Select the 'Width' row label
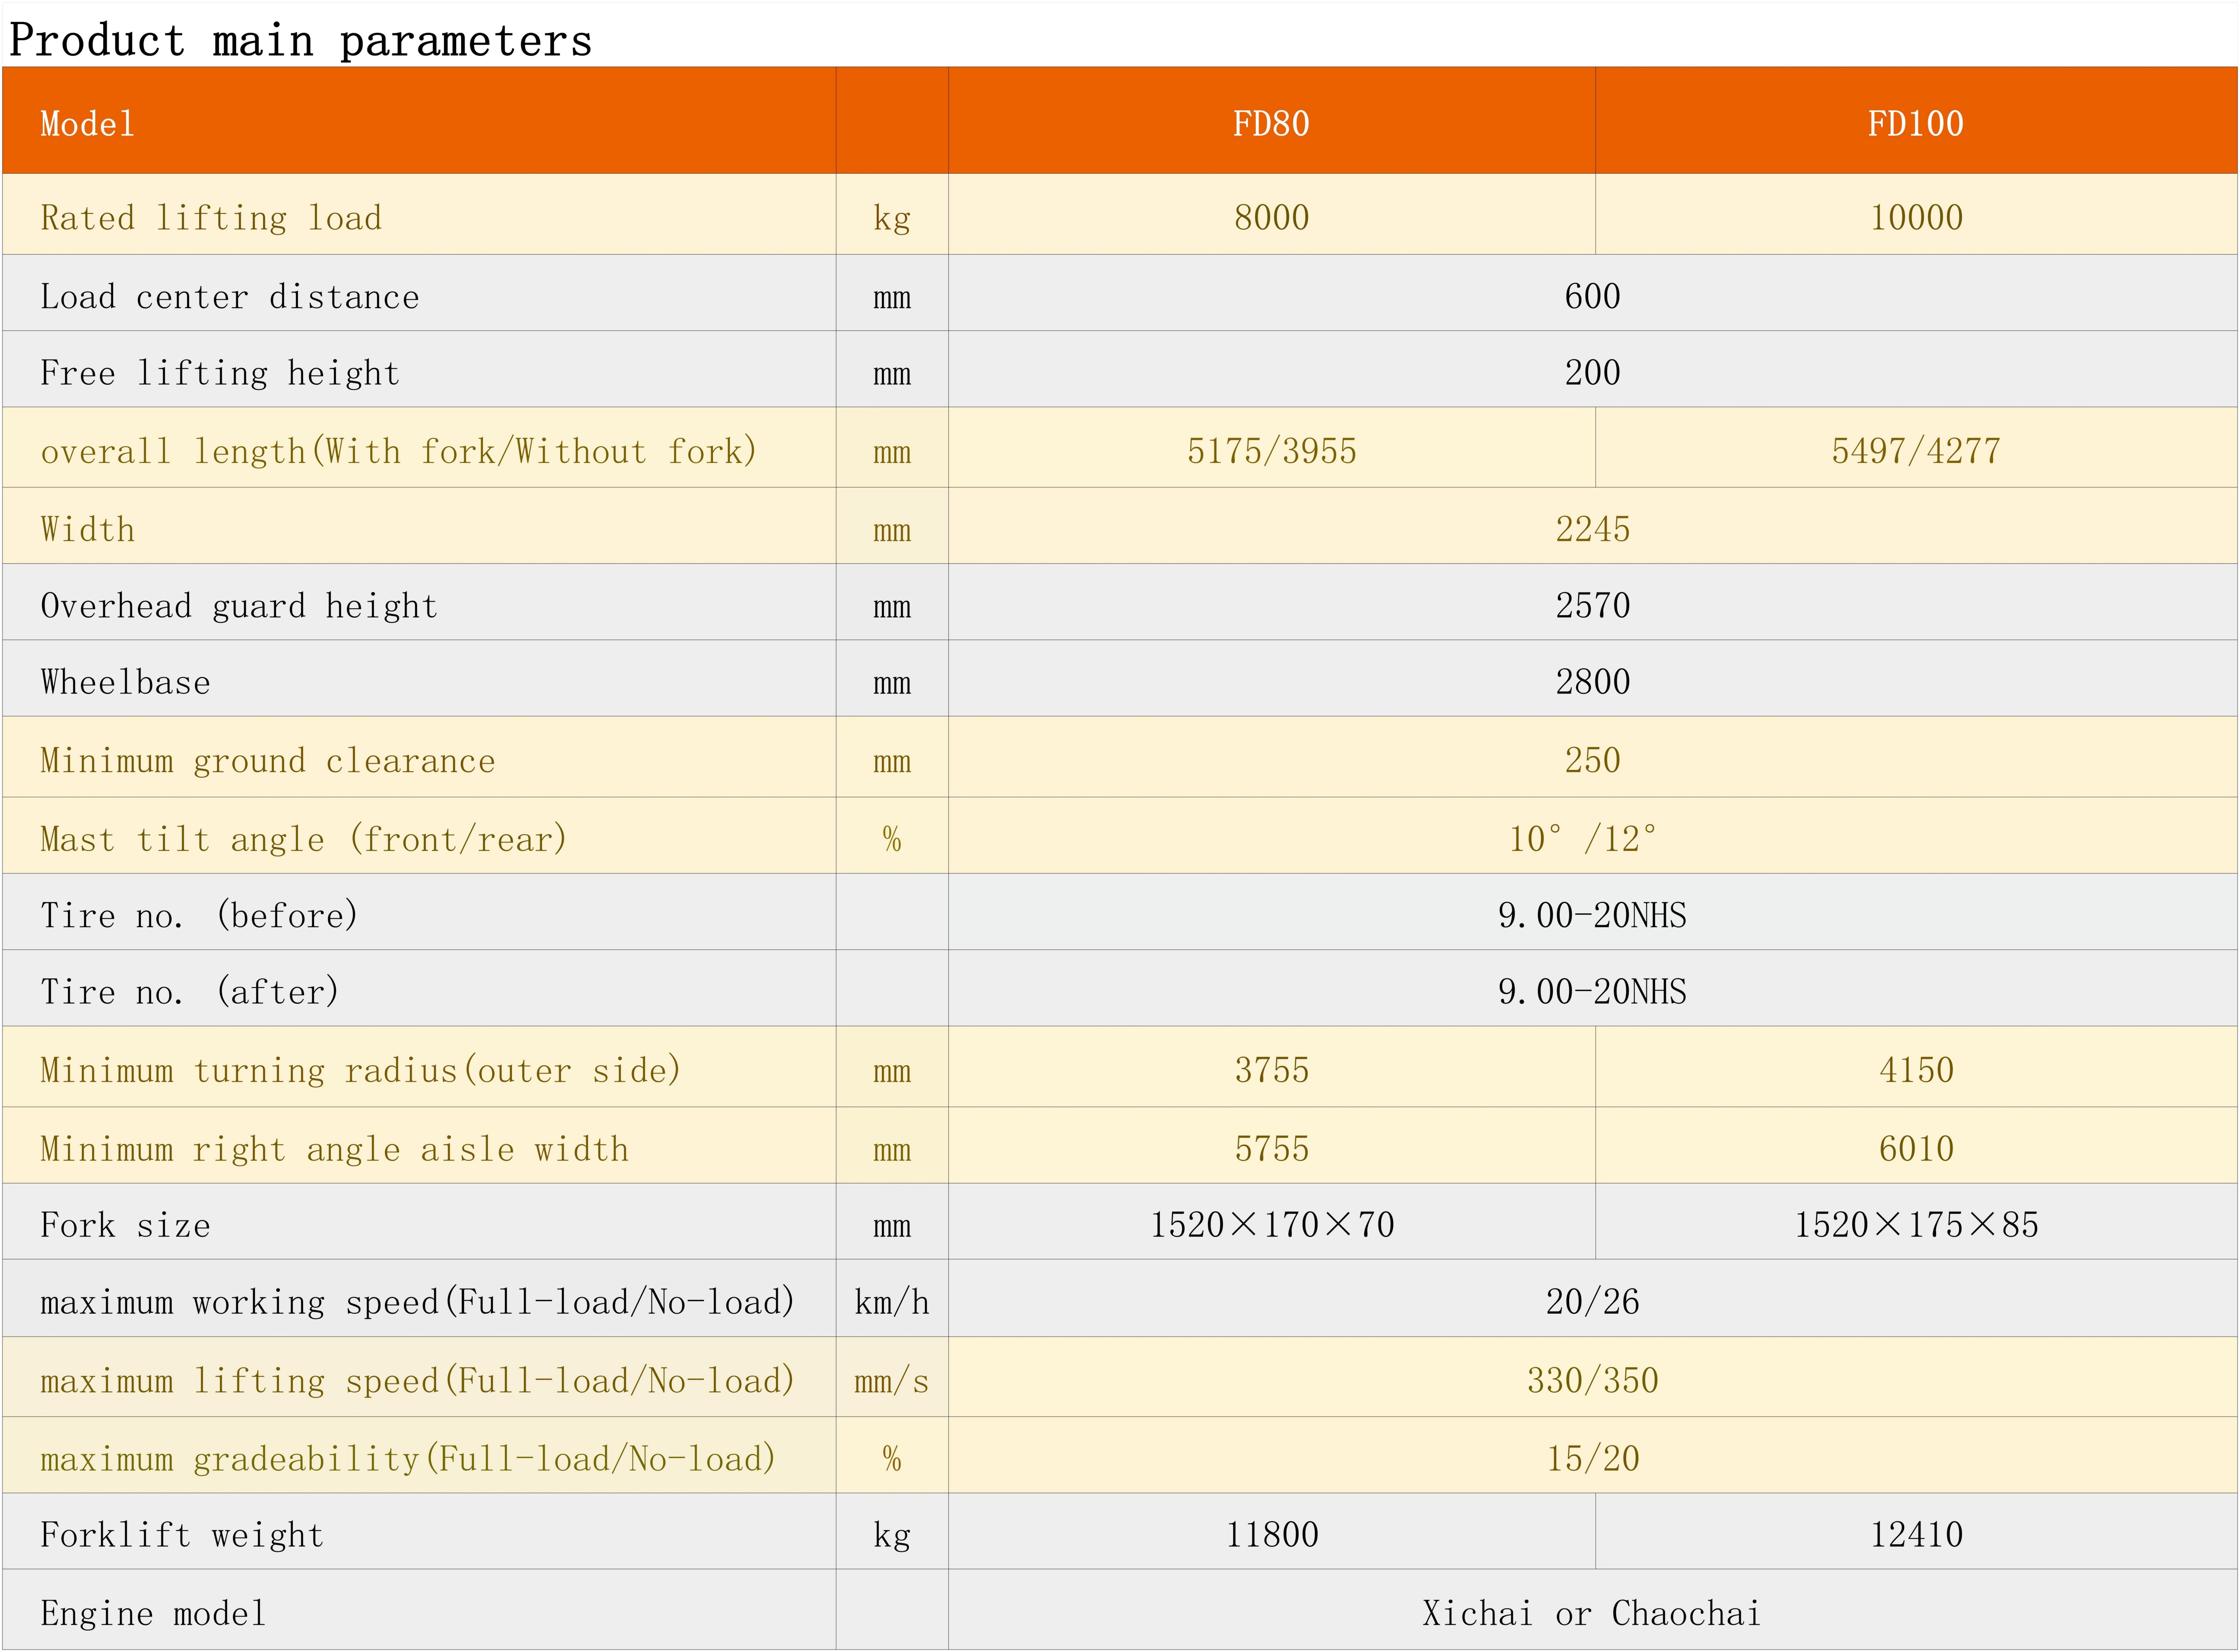Viewport: 2240px width, 1652px height. coord(87,529)
